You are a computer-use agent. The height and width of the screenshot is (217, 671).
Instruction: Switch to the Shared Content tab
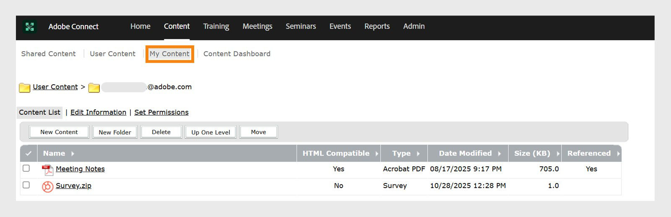[x=49, y=54]
